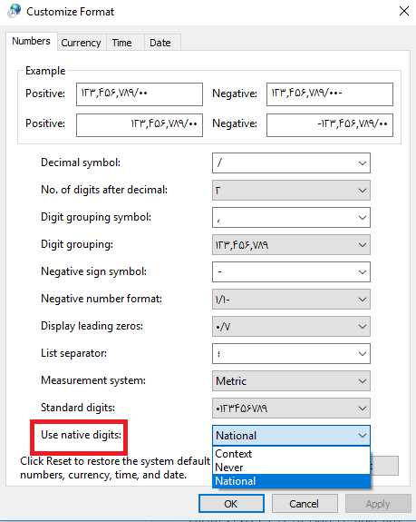Open the Time tab
This screenshot has height=522, width=416.
[122, 43]
